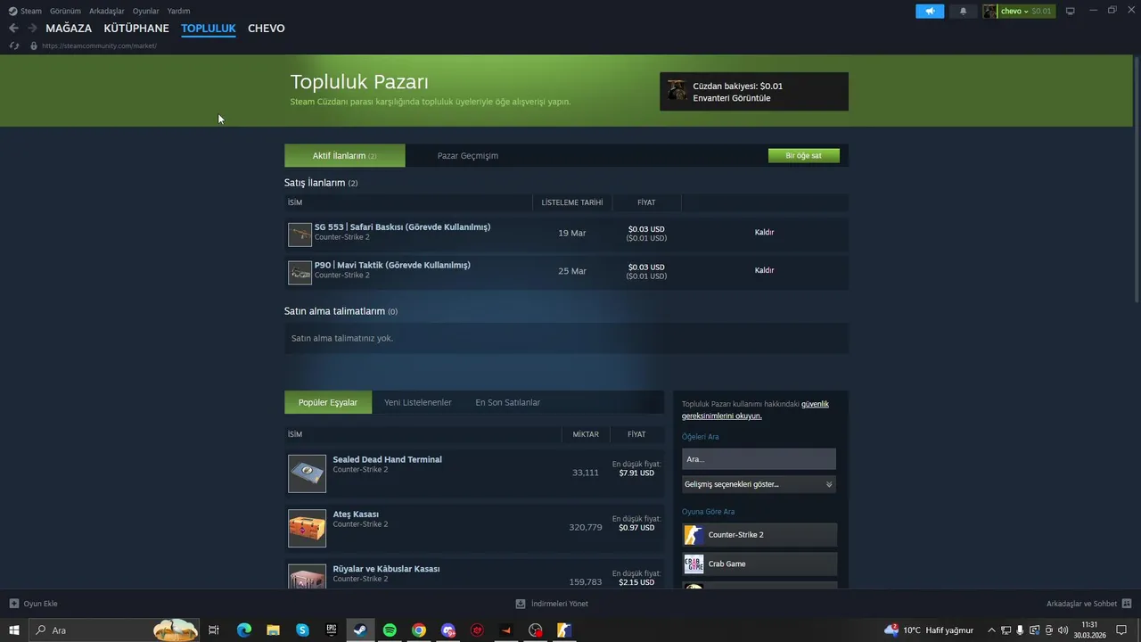Click the Steam taskbar icon
The height and width of the screenshot is (642, 1141).
[x=360, y=630]
